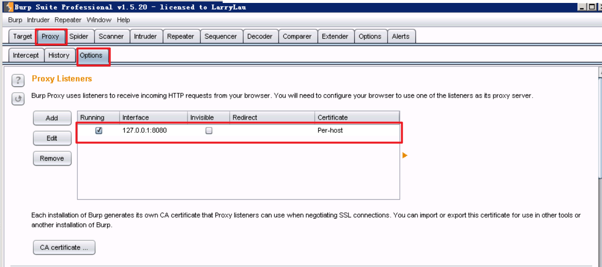Viewport: 602px width, 267px height.
Task: Click the Running column header
Action: click(98, 117)
